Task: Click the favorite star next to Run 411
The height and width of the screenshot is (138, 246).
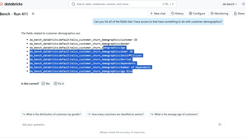Action: click(x=33, y=14)
